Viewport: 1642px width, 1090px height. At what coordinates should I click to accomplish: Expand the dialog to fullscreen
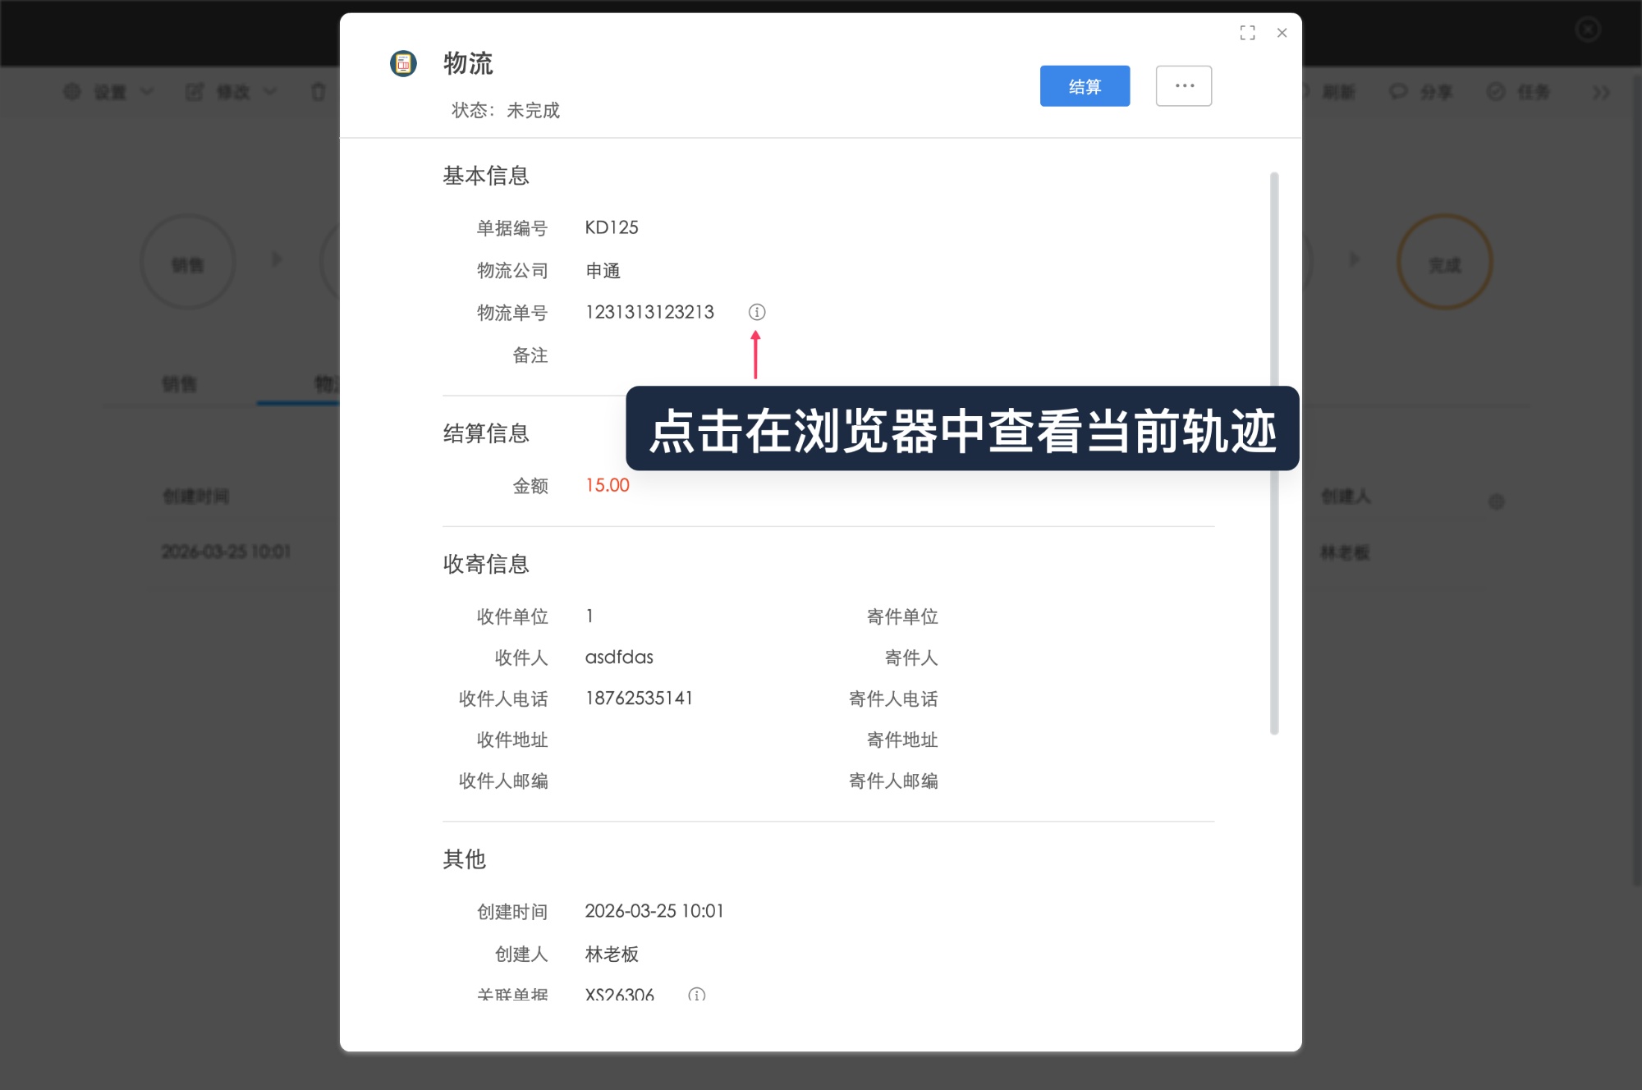[x=1247, y=32]
